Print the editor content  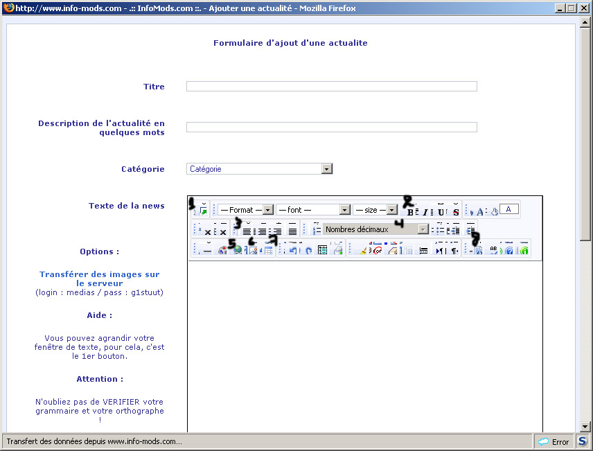338,250
